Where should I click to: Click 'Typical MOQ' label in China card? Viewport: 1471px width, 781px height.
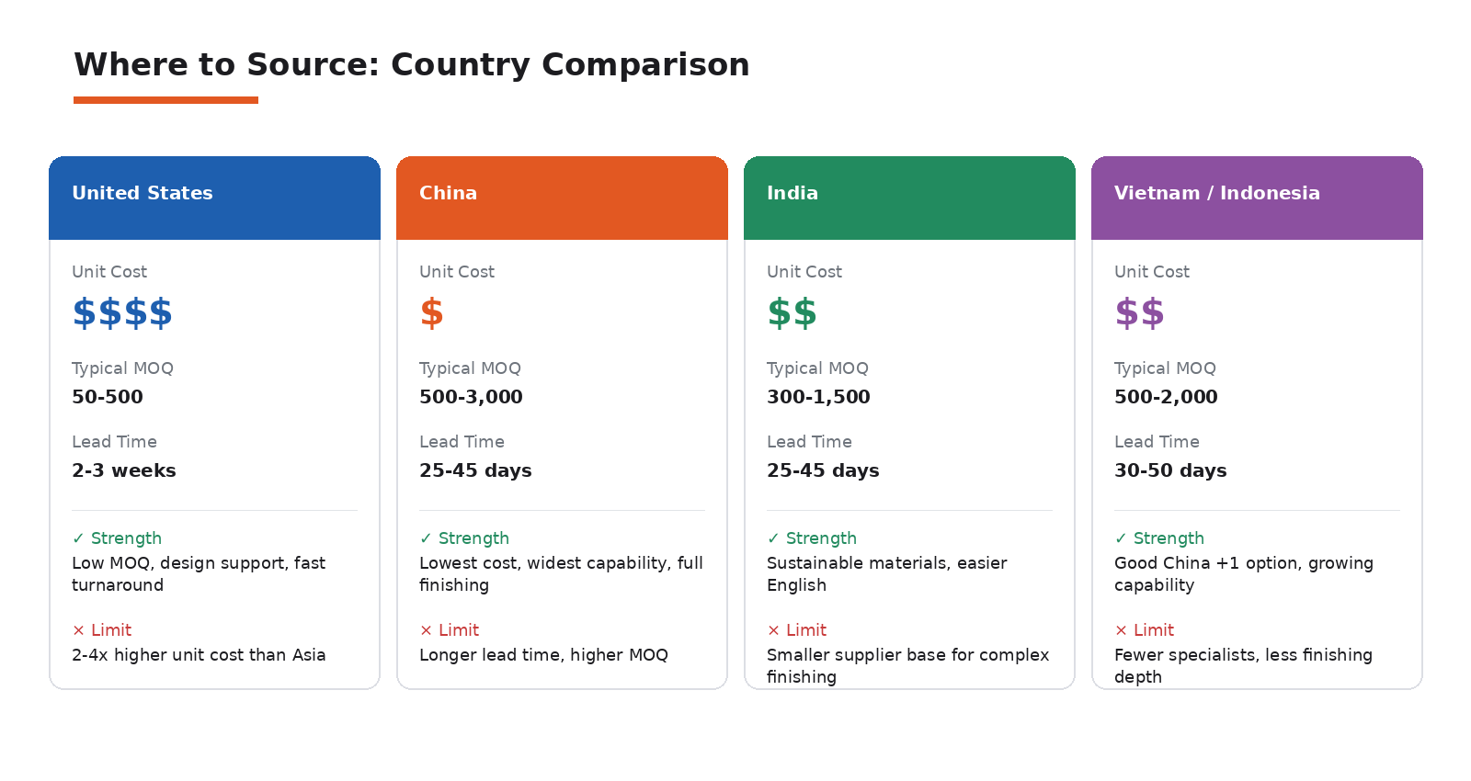coord(470,368)
